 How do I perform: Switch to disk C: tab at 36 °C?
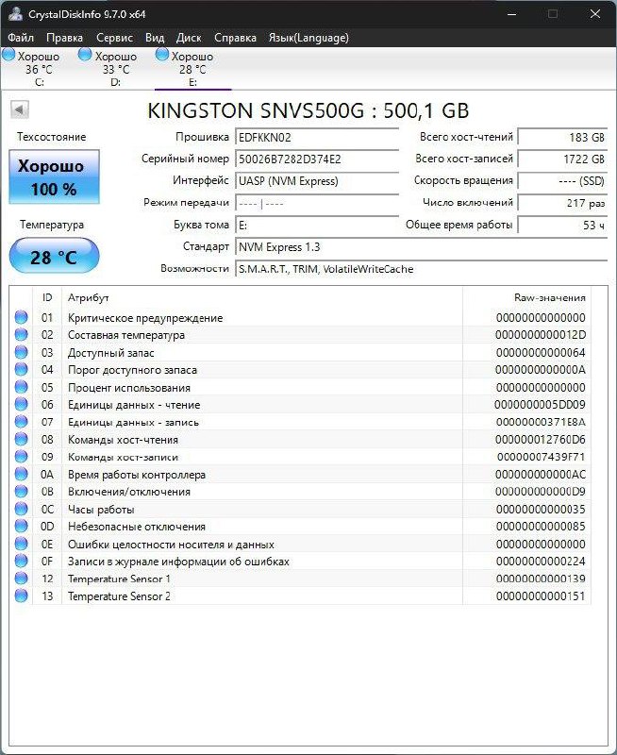click(x=39, y=68)
